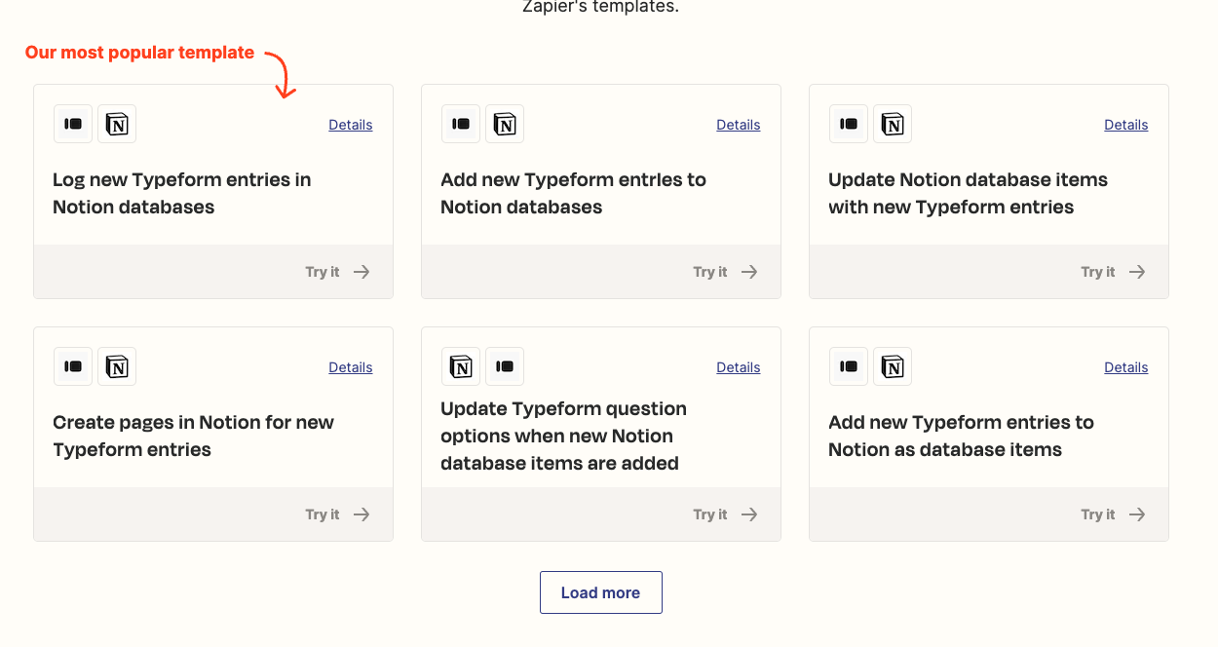The width and height of the screenshot is (1218, 647).
Task: Click the 'Load more' button
Action: pos(600,591)
